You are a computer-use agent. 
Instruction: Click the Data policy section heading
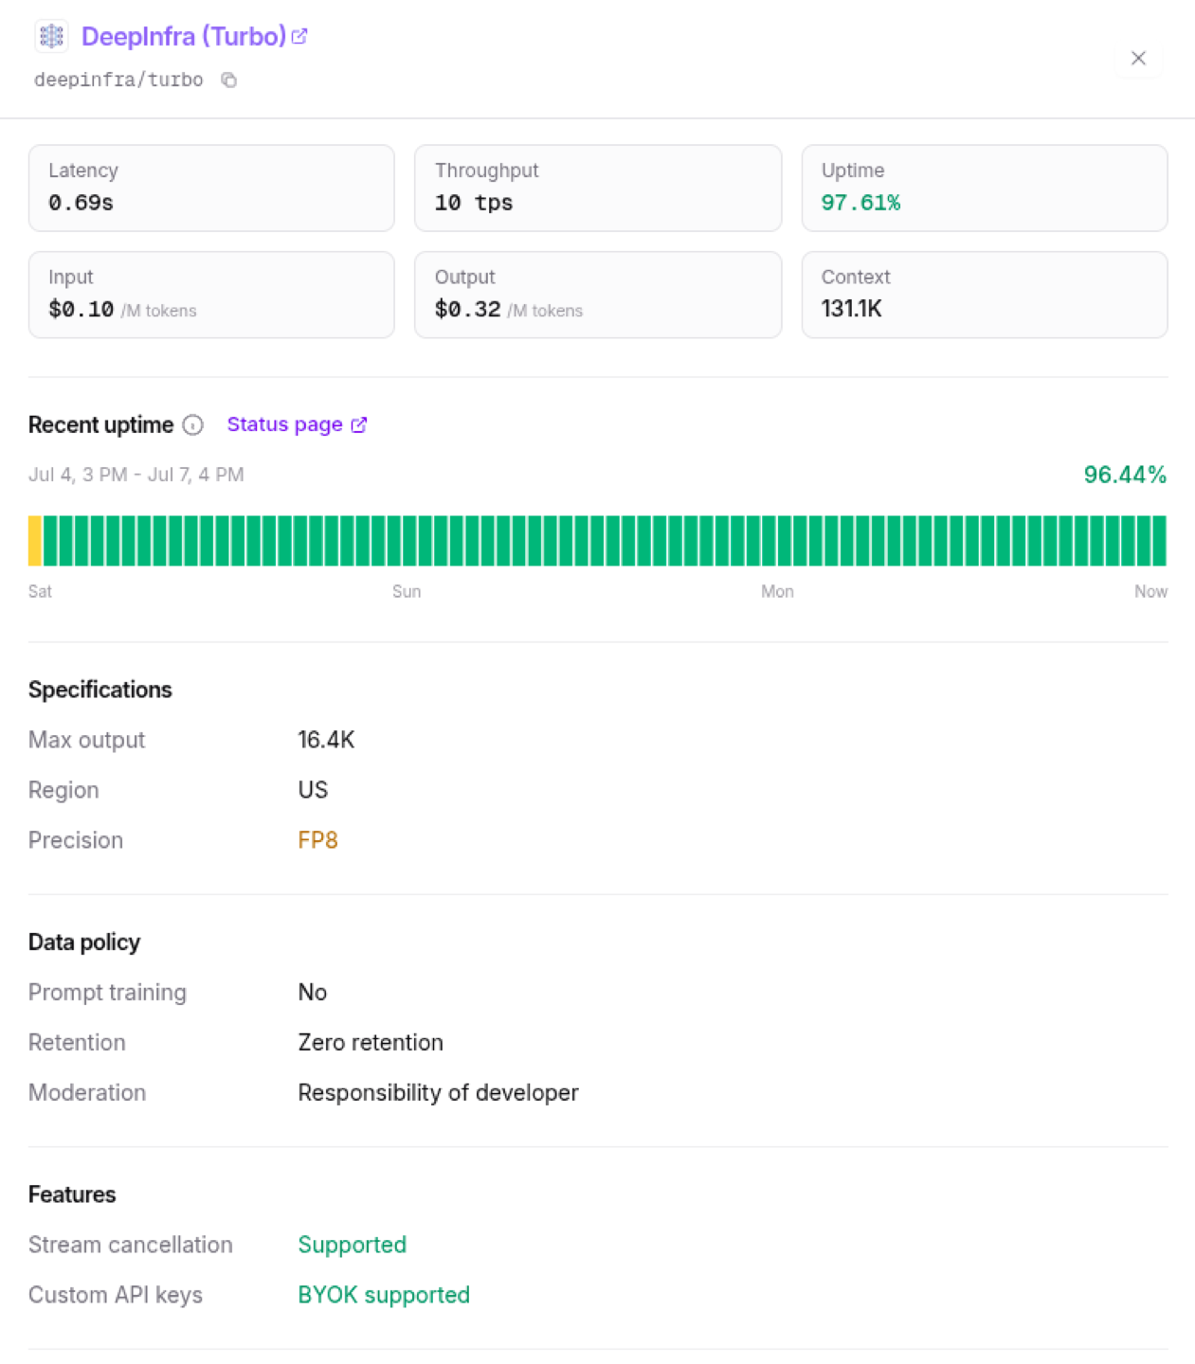84,942
